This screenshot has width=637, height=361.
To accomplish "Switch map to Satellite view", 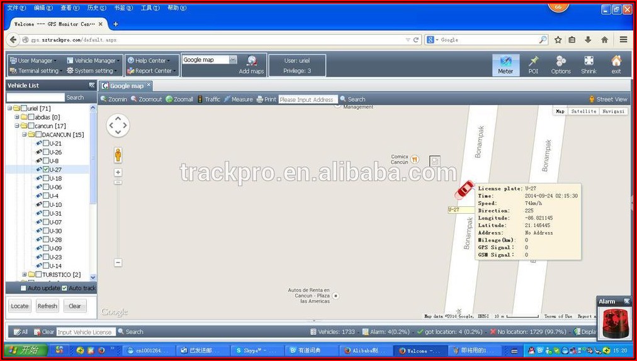I will pos(583,111).
